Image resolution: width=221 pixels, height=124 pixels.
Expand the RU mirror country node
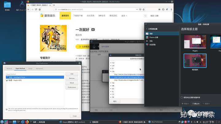pos(111,83)
